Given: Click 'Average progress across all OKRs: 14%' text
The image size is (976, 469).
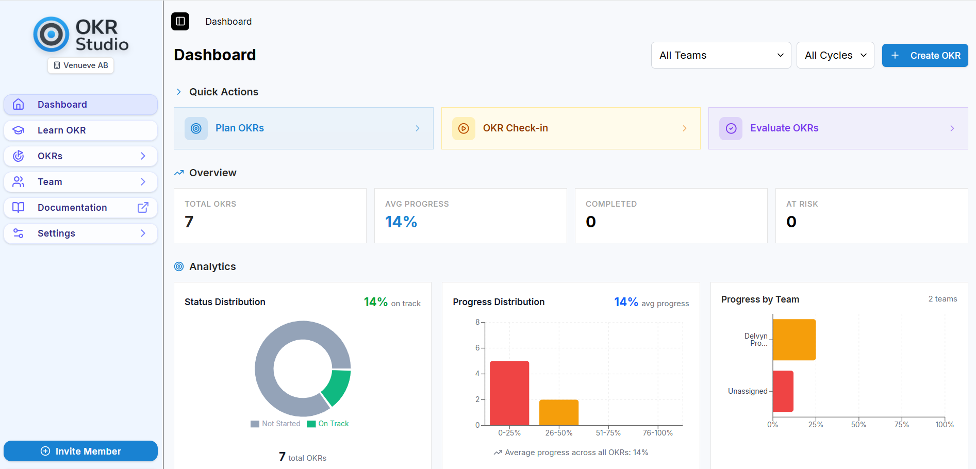Looking at the screenshot, I should point(576,453).
